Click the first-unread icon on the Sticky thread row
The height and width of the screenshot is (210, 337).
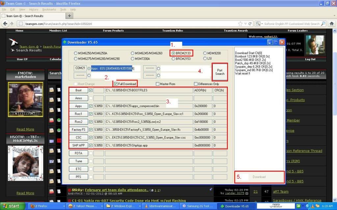(70, 190)
